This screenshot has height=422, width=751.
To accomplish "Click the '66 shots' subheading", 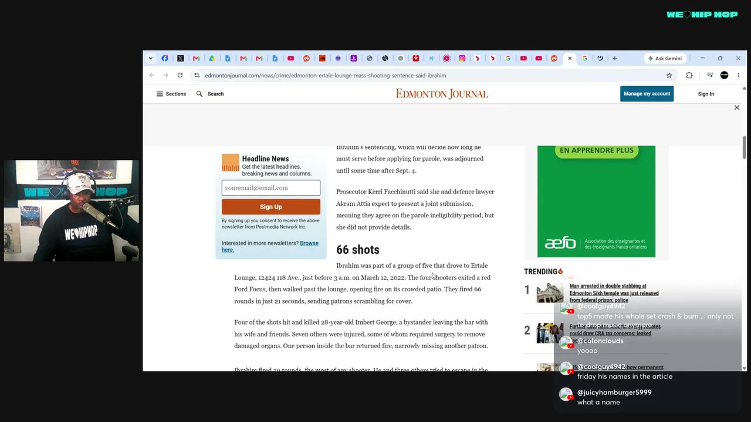I will (x=358, y=250).
